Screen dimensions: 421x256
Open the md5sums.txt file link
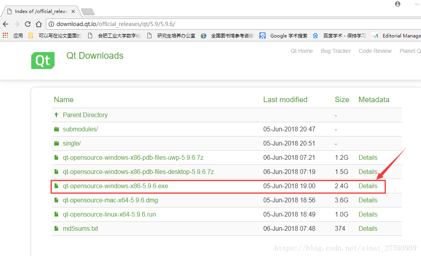pyautogui.click(x=80, y=228)
